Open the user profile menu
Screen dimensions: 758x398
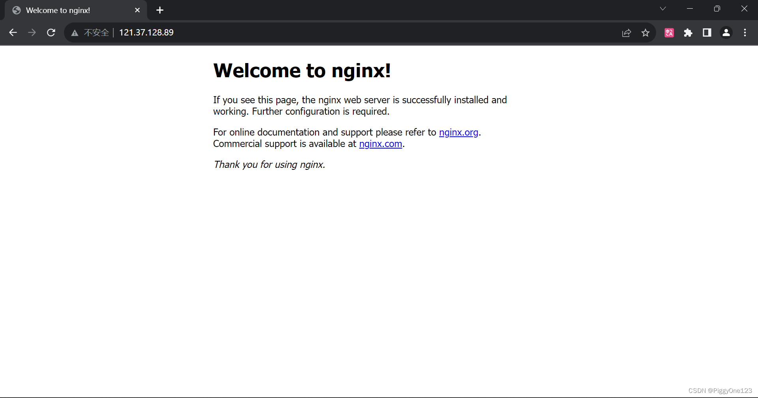tap(726, 33)
